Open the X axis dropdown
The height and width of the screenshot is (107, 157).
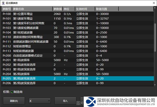[40, 101]
